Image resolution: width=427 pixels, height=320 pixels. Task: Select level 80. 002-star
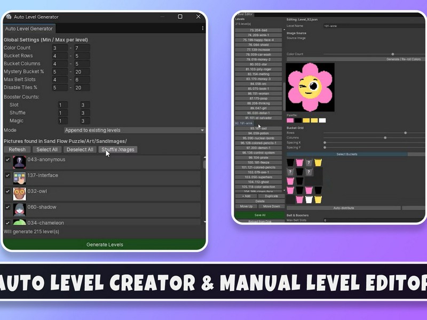pyautogui.click(x=258, y=65)
